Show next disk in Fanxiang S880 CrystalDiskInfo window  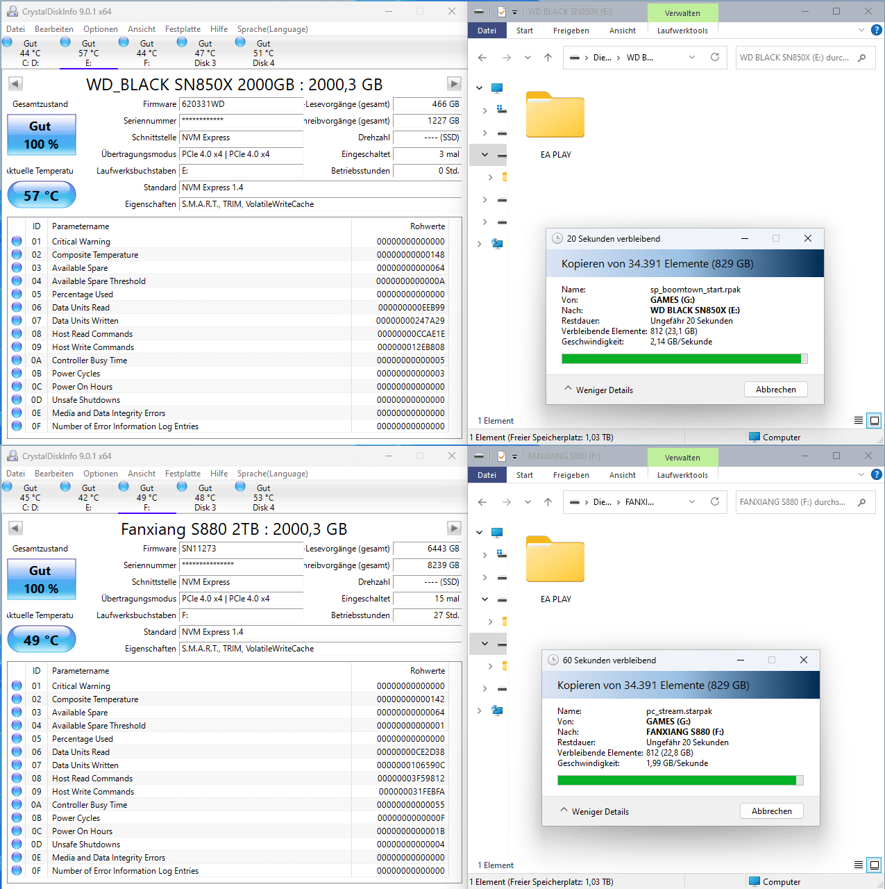point(454,529)
